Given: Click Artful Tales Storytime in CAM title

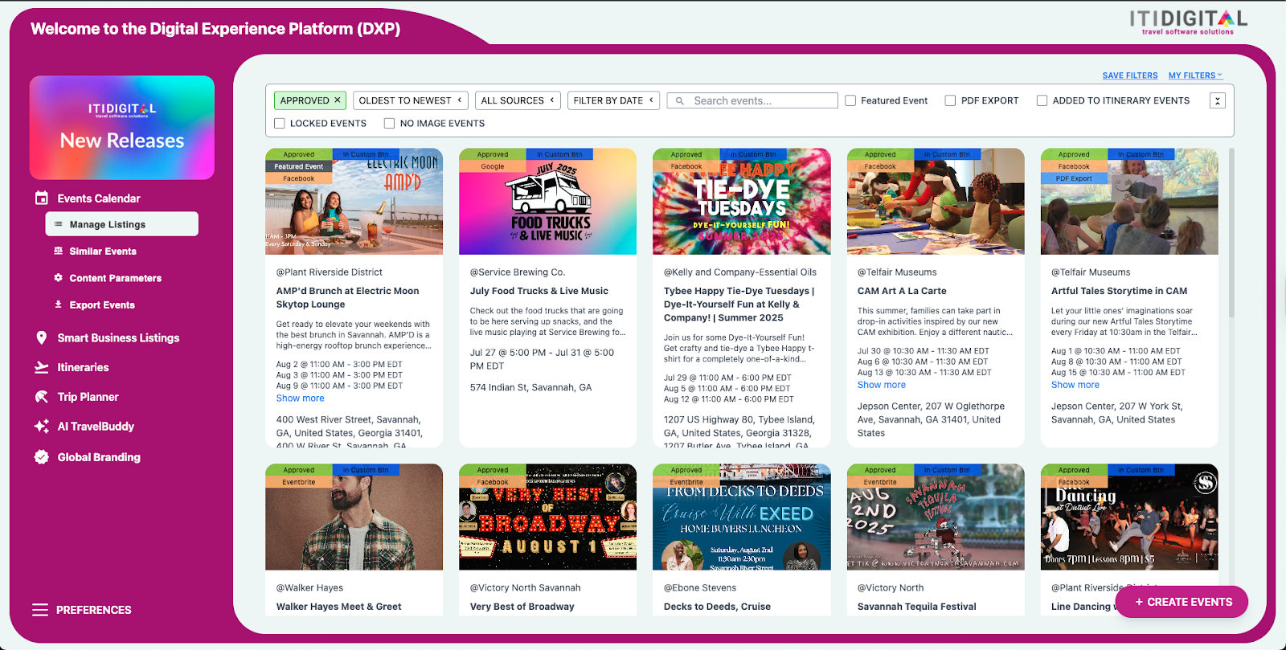Looking at the screenshot, I should 1119,291.
